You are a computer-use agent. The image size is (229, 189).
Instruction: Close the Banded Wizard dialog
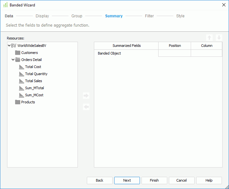224,5
